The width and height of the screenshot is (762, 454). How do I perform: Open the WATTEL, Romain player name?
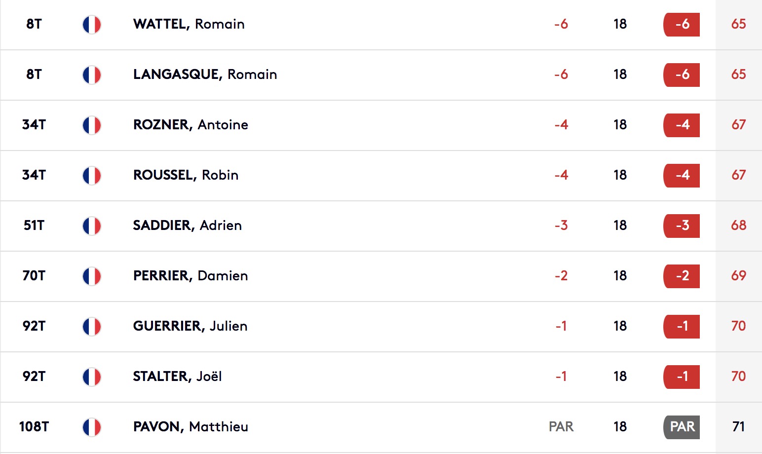(189, 24)
